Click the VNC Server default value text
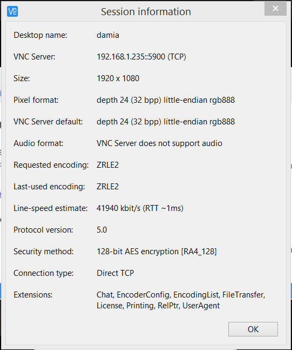This screenshot has height=350, width=292. (x=166, y=122)
